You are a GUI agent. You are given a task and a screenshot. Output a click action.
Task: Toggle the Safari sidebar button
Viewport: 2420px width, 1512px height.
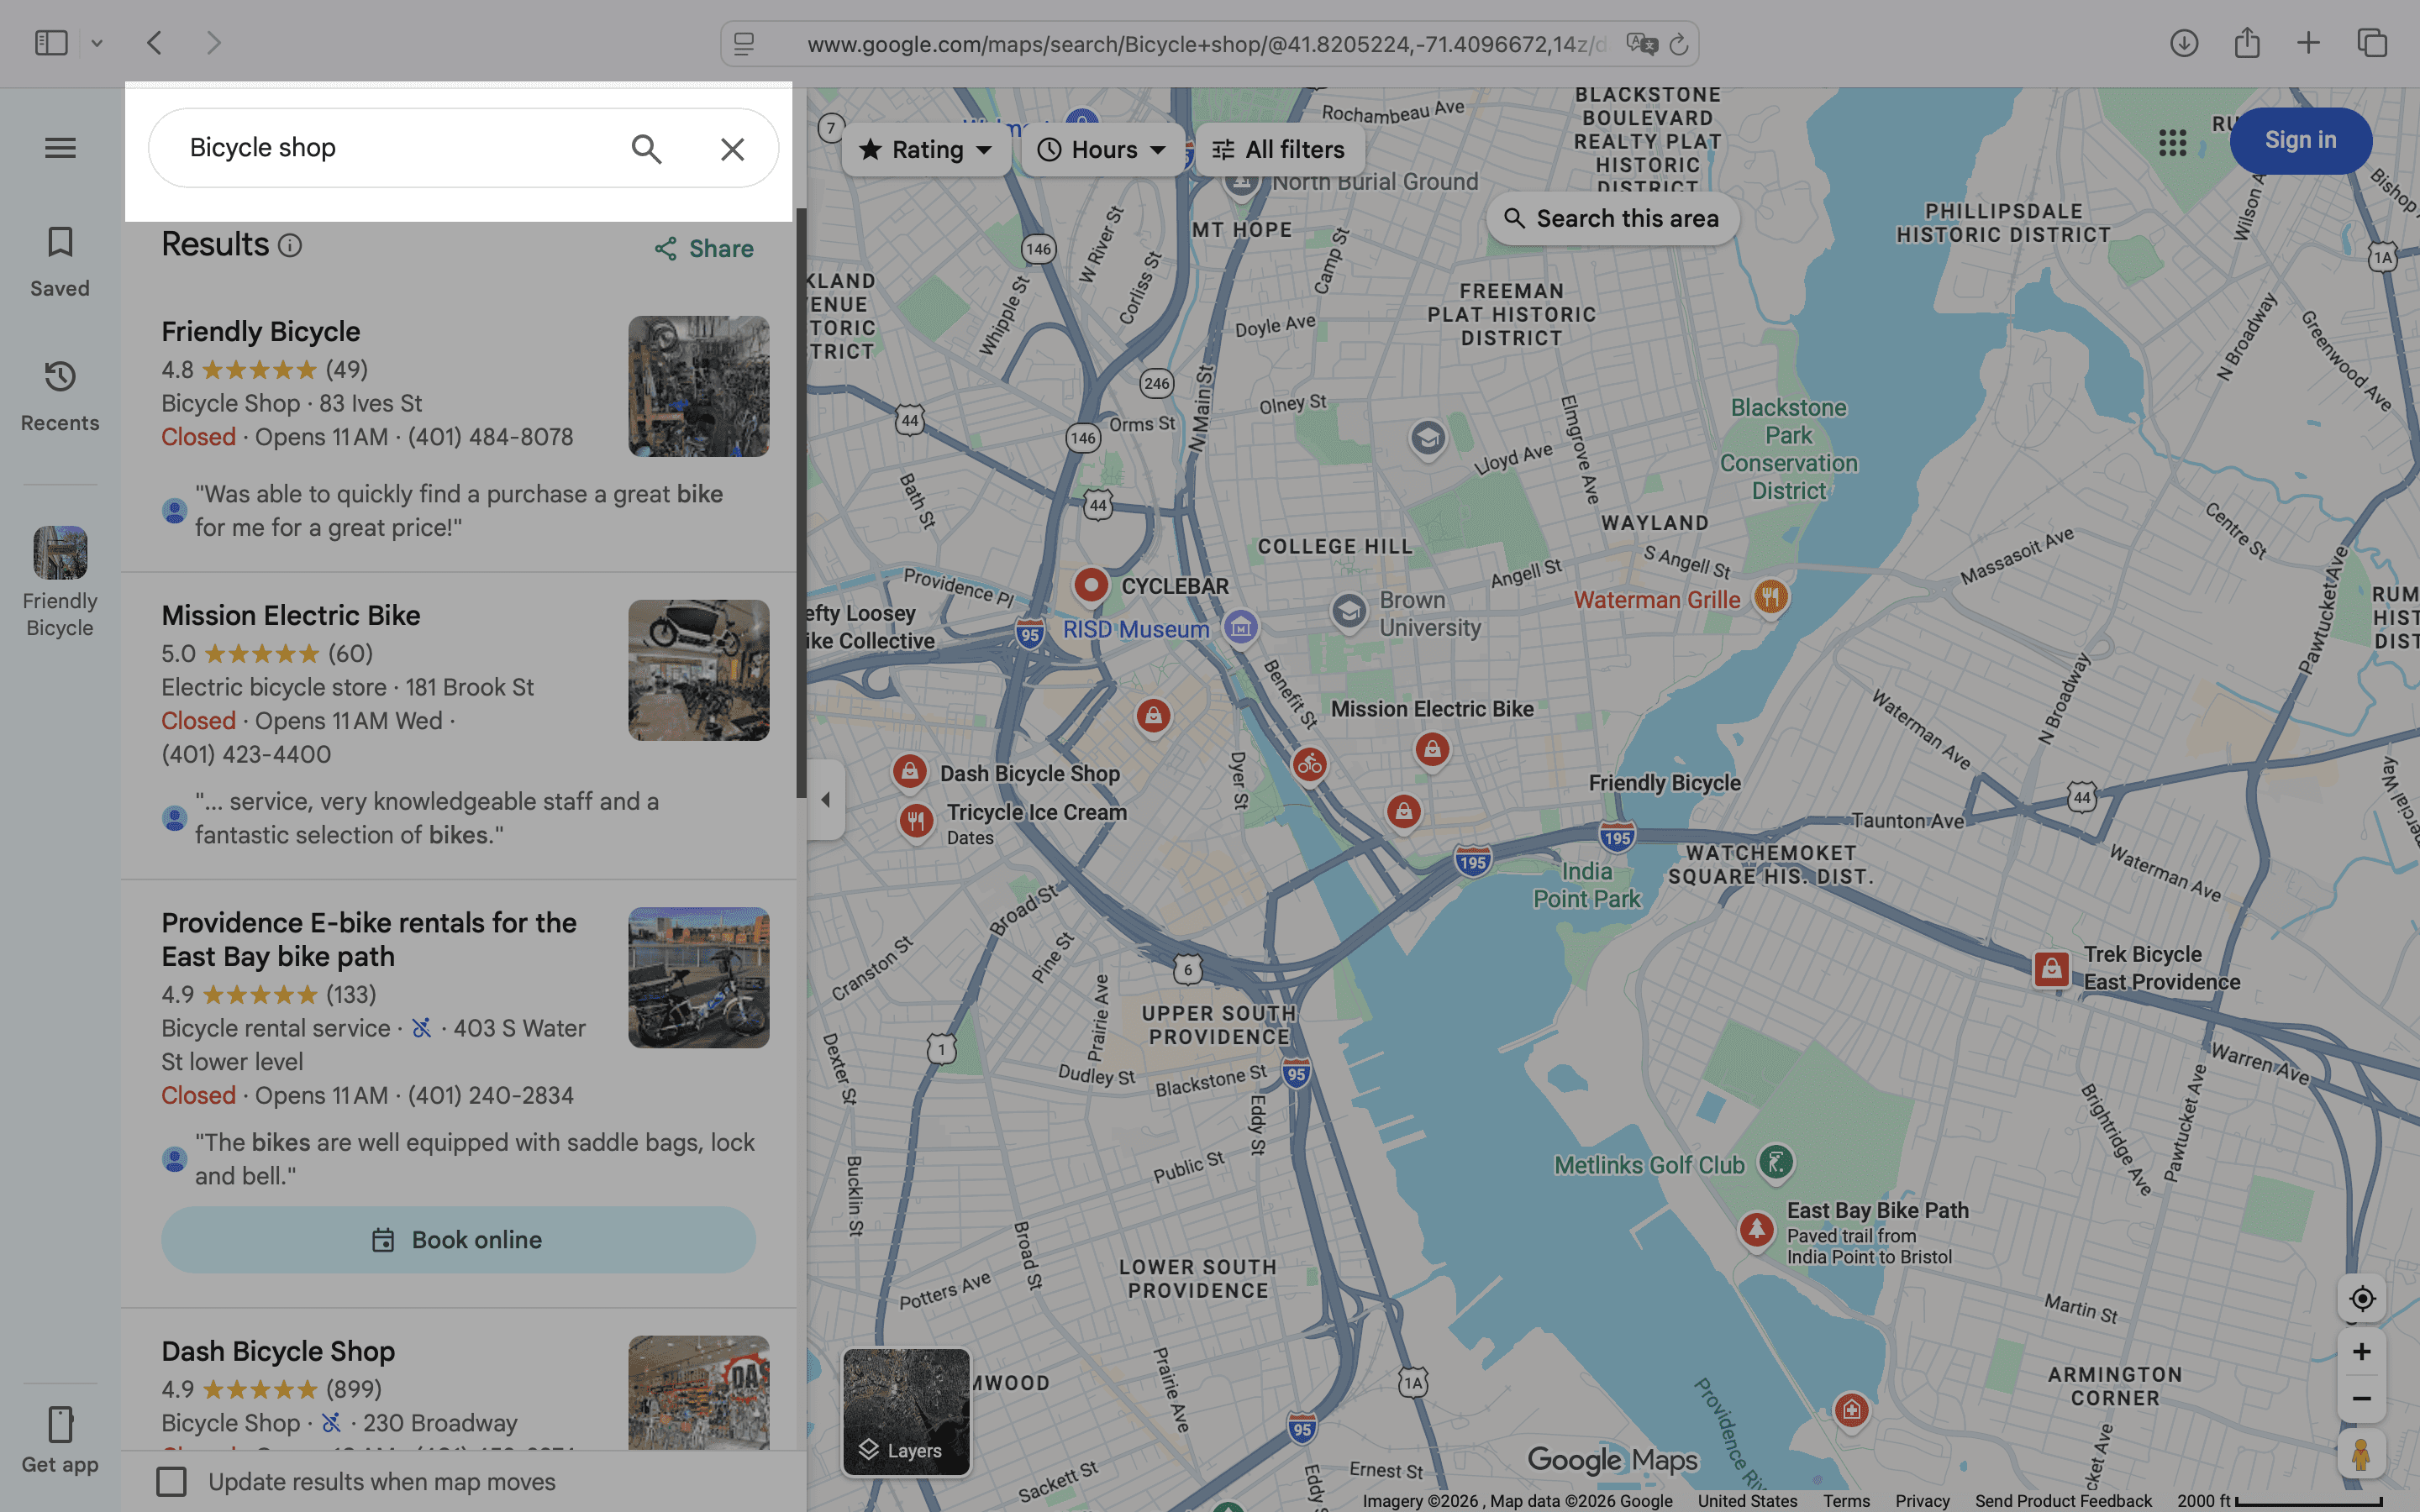pyautogui.click(x=51, y=43)
